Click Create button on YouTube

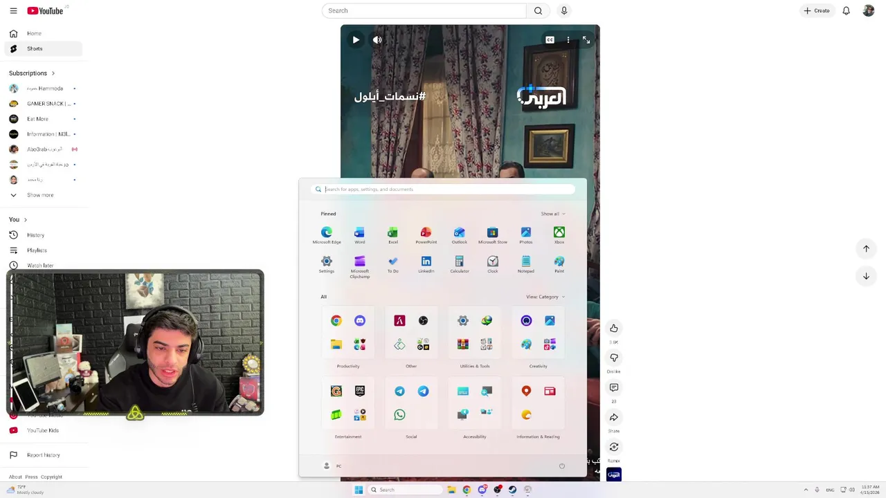coord(817,10)
